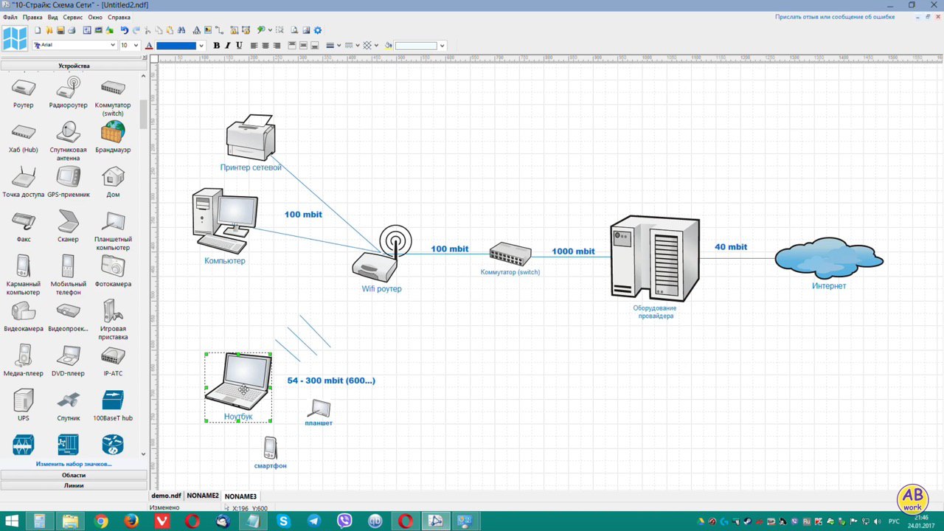
Task: Open the Сервис menu
Action: [73, 17]
